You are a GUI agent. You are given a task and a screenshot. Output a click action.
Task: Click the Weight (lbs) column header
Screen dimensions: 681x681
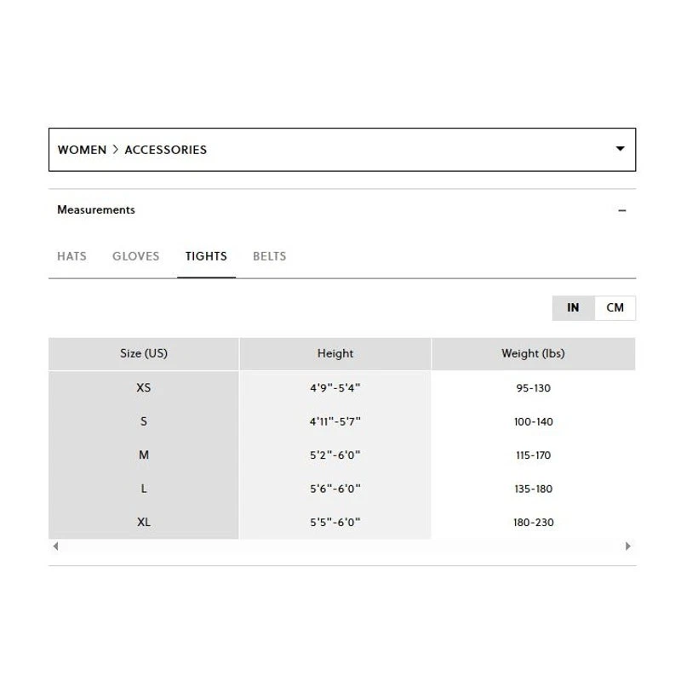click(532, 353)
